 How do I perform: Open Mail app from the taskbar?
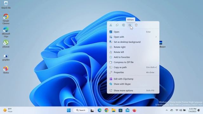(128, 110)
